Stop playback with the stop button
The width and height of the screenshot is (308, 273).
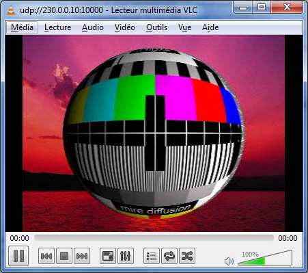[64, 256]
